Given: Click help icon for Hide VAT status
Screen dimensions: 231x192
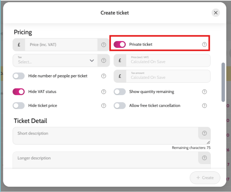Looking at the screenshot, I should tap(103, 92).
